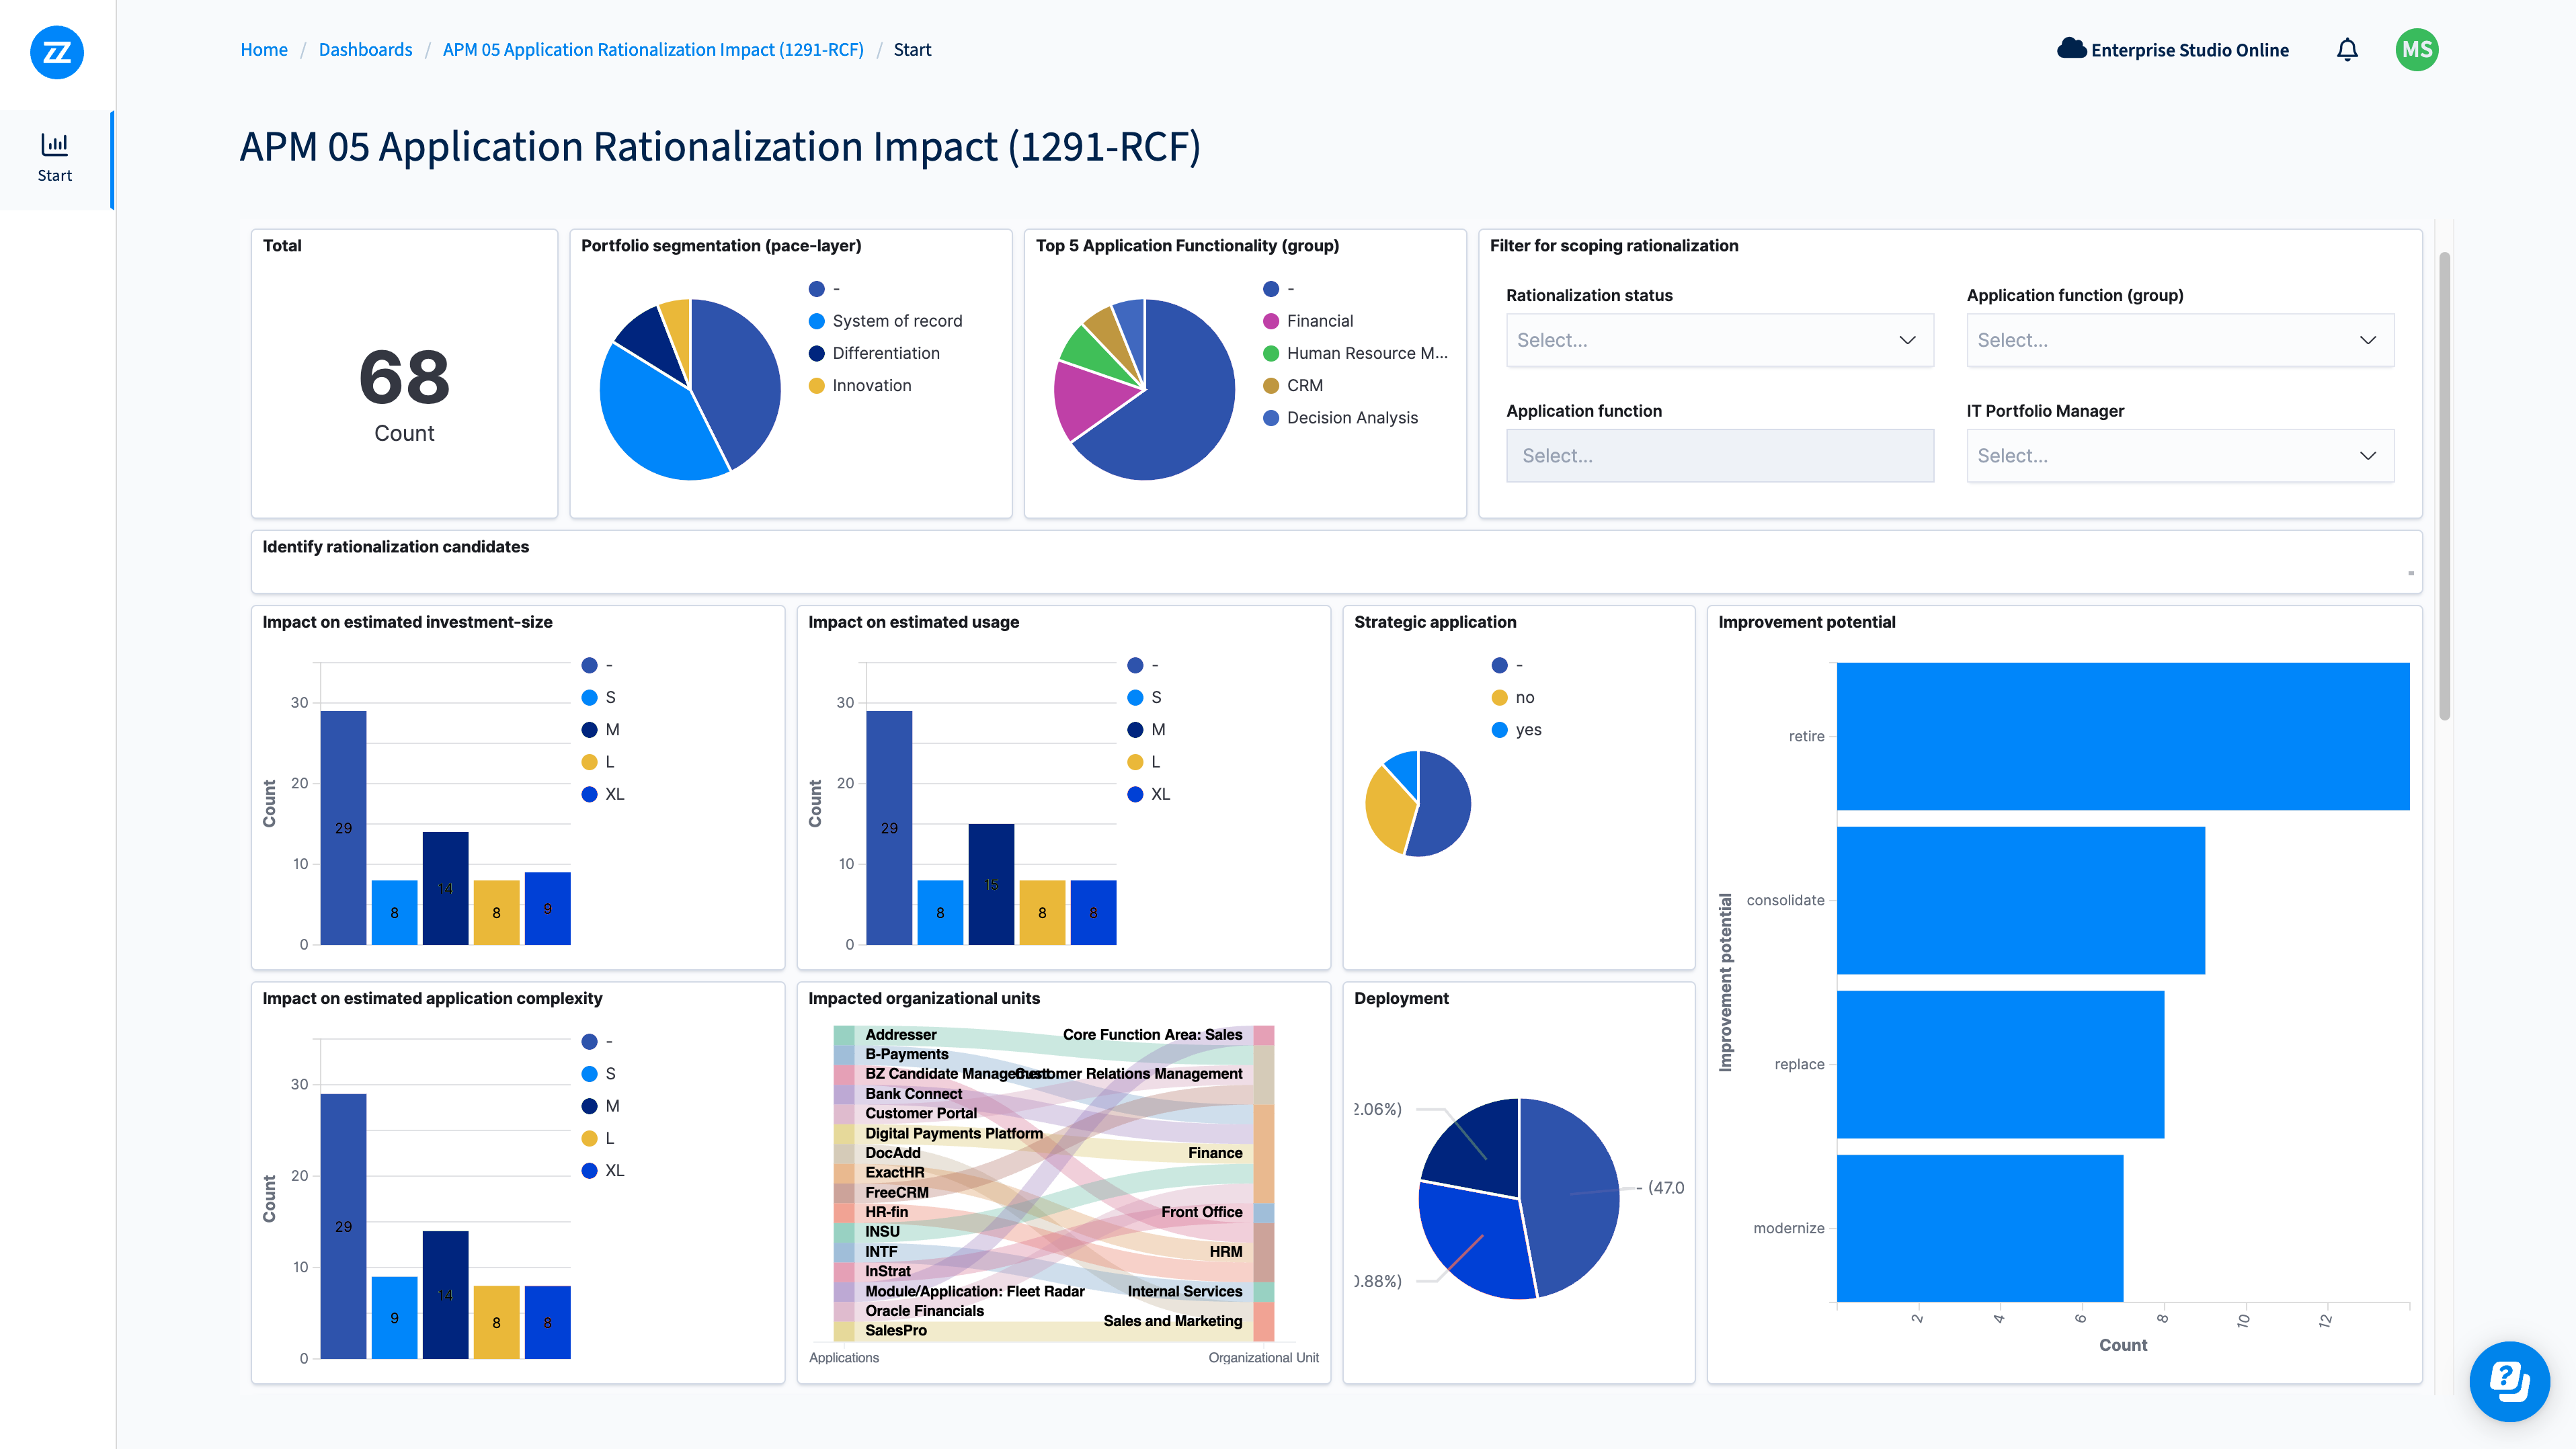Click the Innovation yellow legend dot
This screenshot has width=2576, height=1449.
[x=816, y=385]
